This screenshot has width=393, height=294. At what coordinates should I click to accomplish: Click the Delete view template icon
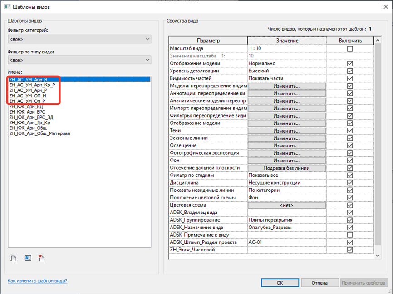pyautogui.click(x=41, y=258)
